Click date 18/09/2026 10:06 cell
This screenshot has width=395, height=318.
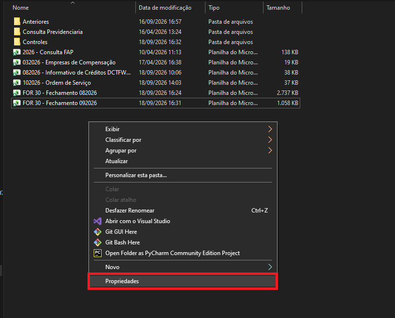160,73
